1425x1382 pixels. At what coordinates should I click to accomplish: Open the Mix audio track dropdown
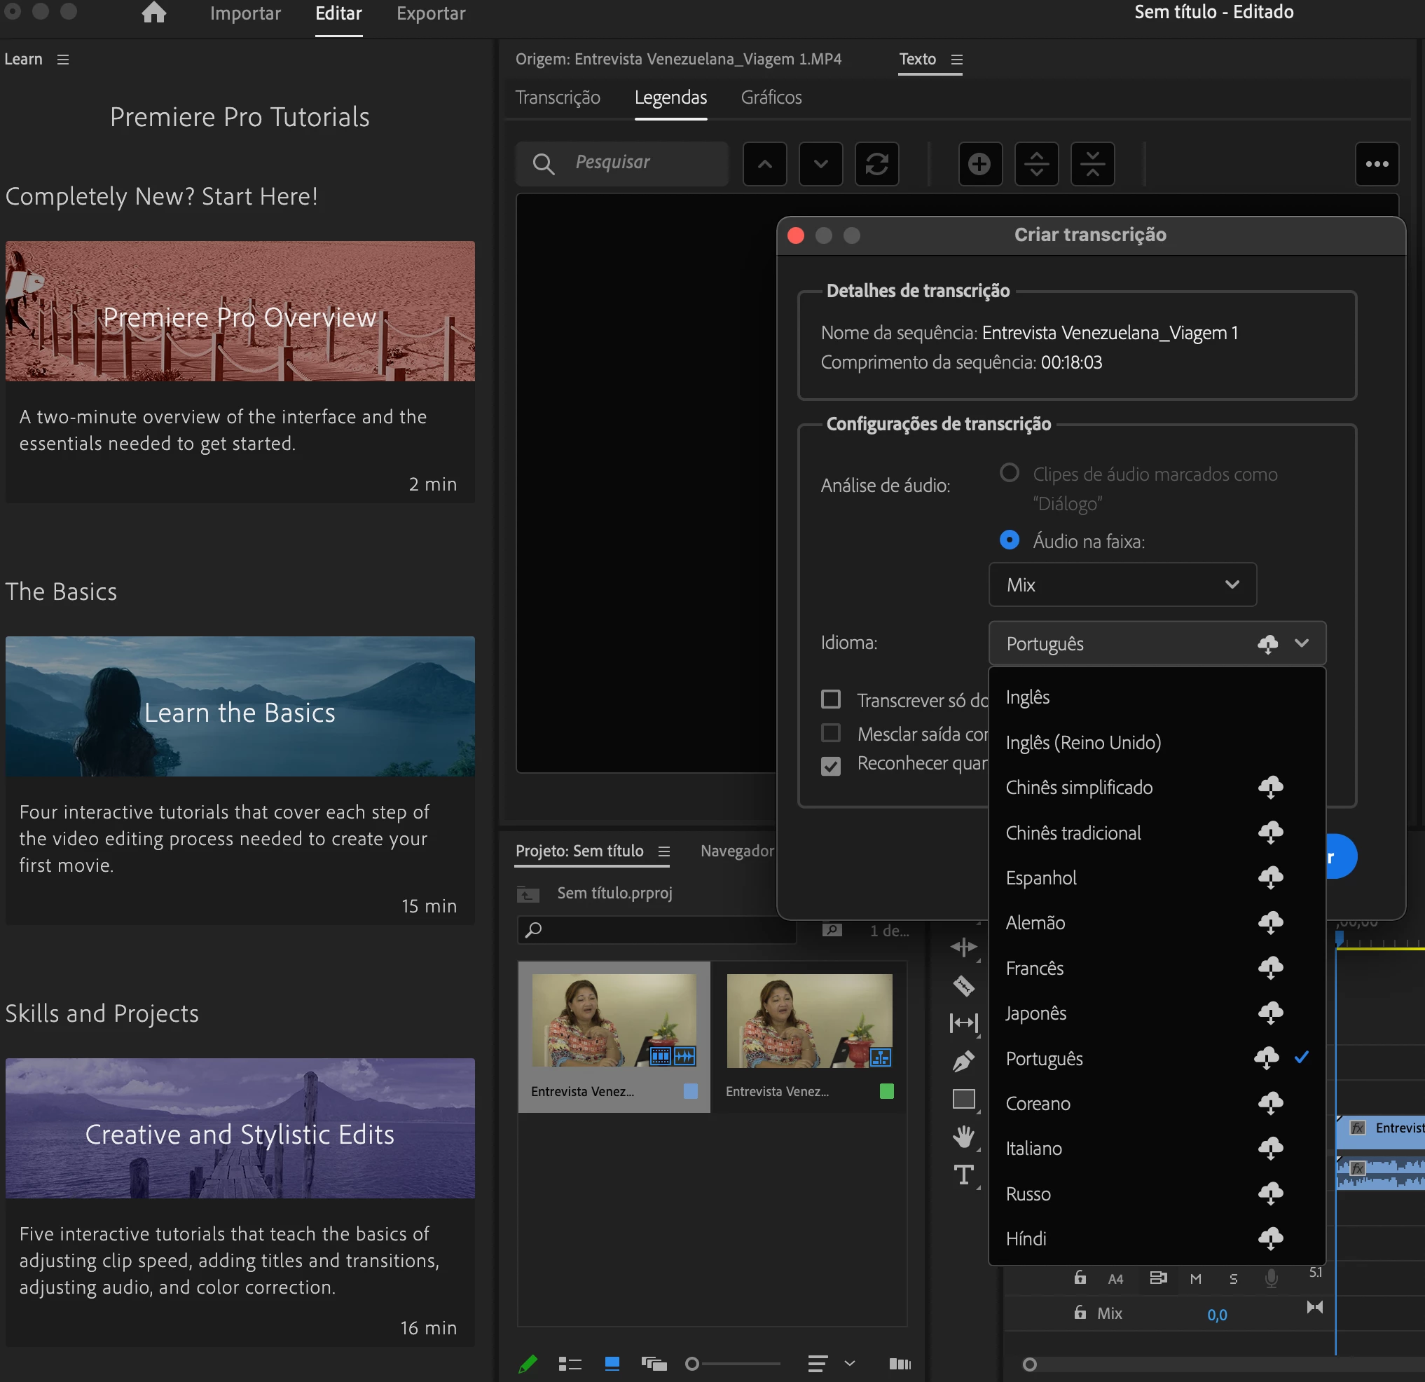[x=1122, y=584]
